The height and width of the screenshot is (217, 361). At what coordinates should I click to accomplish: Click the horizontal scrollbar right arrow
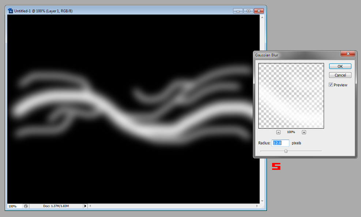(x=257, y=206)
